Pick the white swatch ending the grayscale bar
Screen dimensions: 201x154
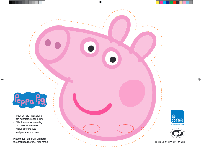click(43, 2)
